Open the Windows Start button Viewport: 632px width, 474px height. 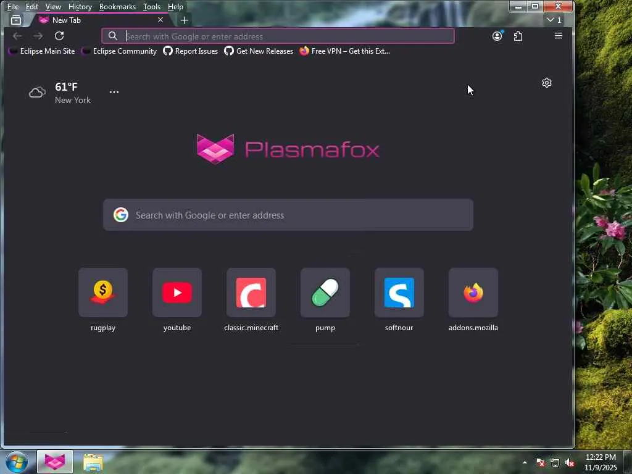tap(17, 462)
